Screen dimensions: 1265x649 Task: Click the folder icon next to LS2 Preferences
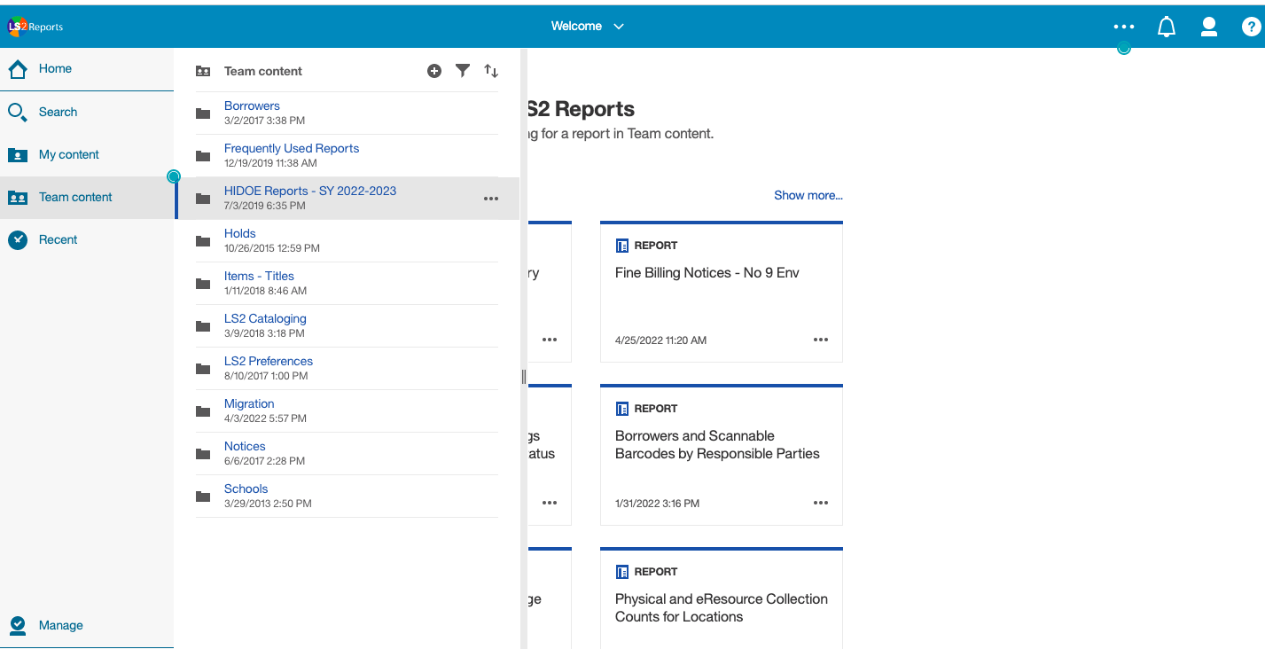coord(203,369)
